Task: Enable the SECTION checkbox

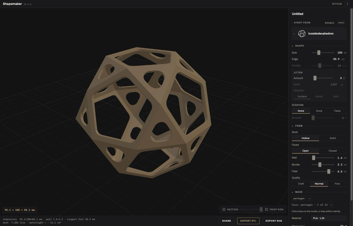Action: [224, 210]
